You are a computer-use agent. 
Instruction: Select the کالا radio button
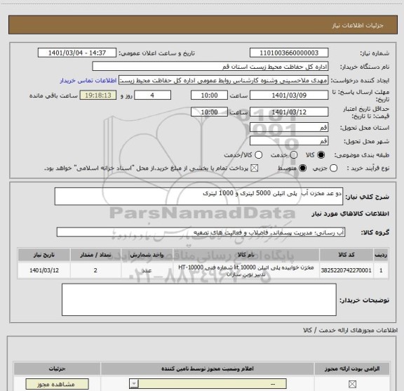(321, 154)
